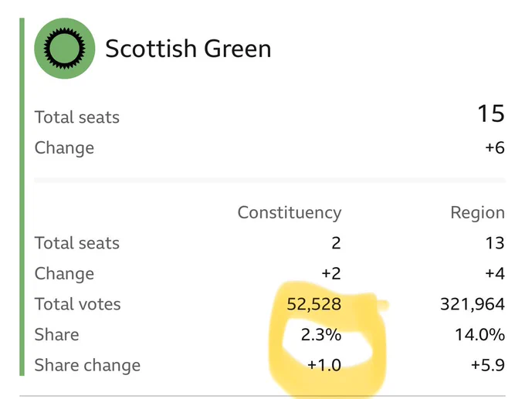Click region total votes 321,964
Viewport: 525px width, 399px height.
click(472, 304)
